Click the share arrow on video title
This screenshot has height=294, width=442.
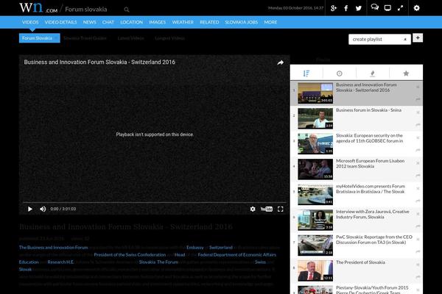[280, 62]
